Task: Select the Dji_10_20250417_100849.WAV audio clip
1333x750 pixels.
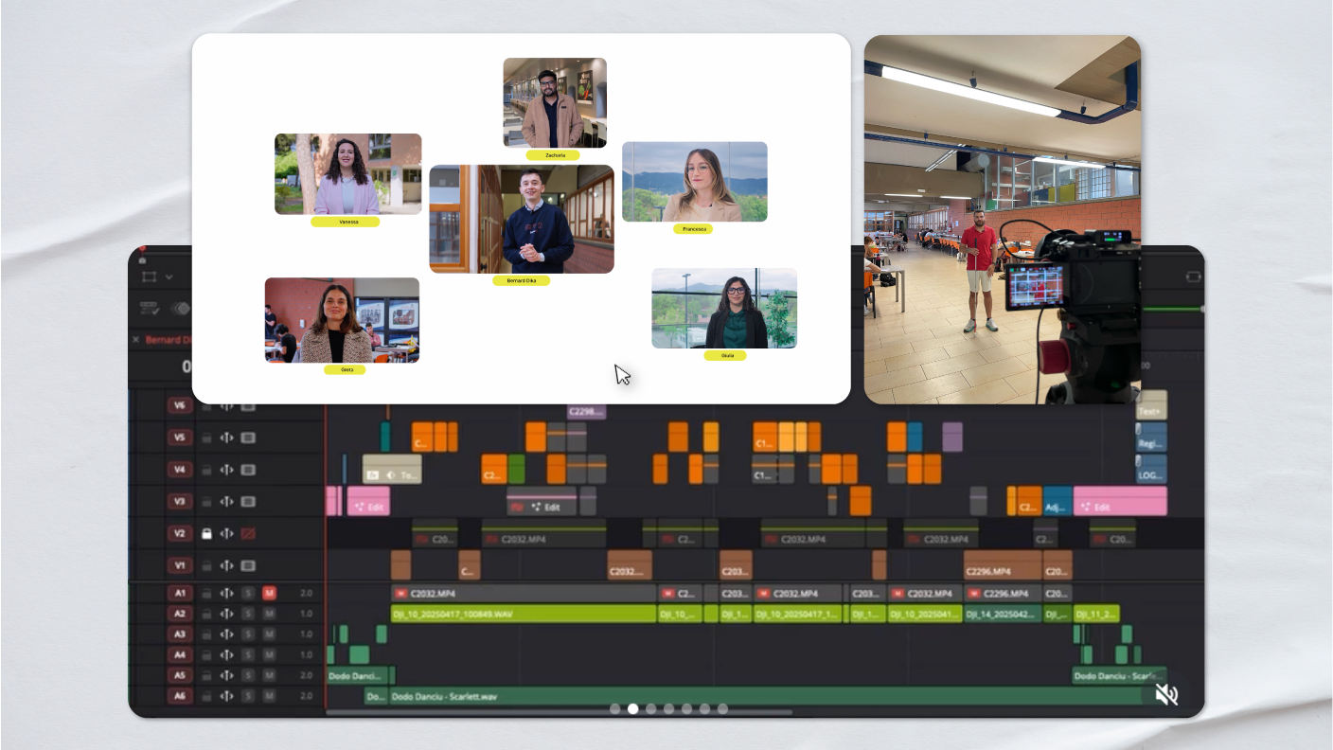Action: (524, 614)
